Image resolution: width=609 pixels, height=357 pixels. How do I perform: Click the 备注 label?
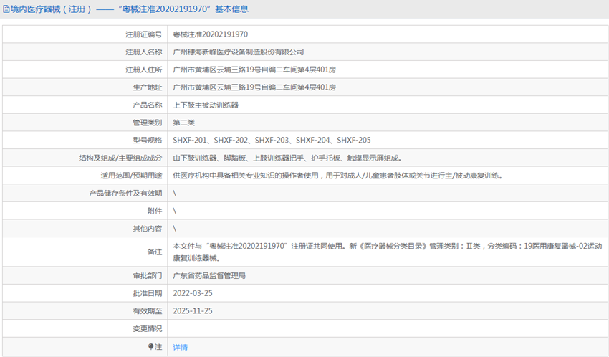155,252
